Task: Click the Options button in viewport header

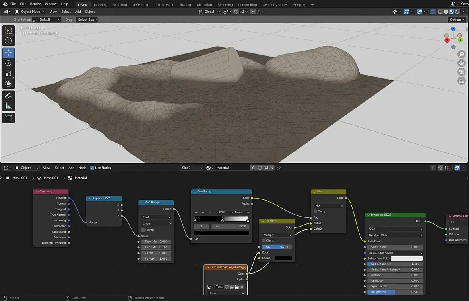Action: (457, 20)
